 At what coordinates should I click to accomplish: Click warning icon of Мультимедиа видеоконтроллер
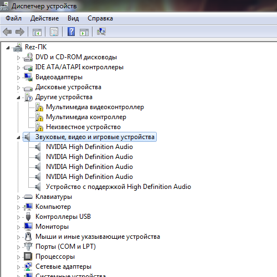coord(39,107)
